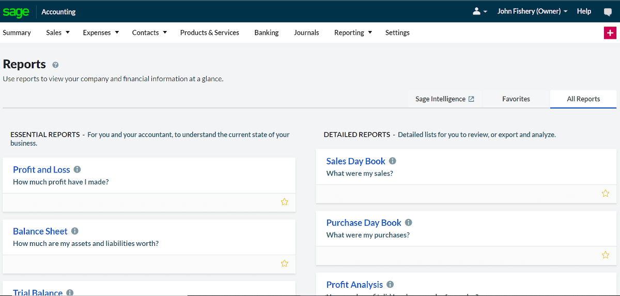
Task: Favorite the Sales Day Book report star
Action: pyautogui.click(x=606, y=193)
